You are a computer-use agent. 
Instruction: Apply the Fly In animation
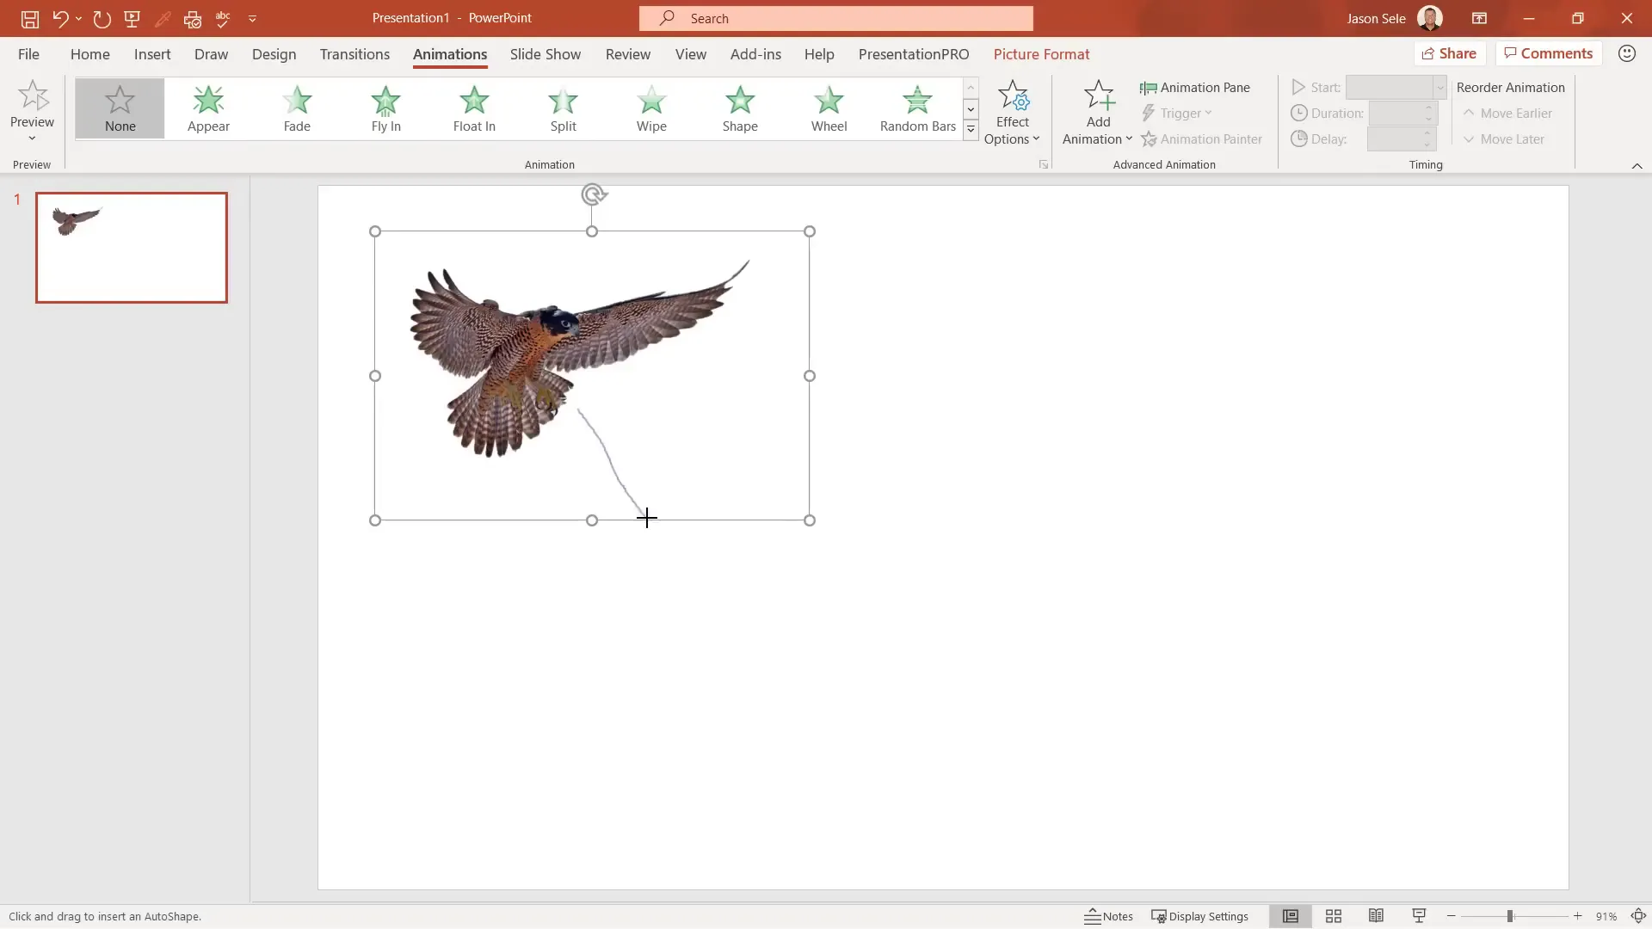pyautogui.click(x=385, y=108)
